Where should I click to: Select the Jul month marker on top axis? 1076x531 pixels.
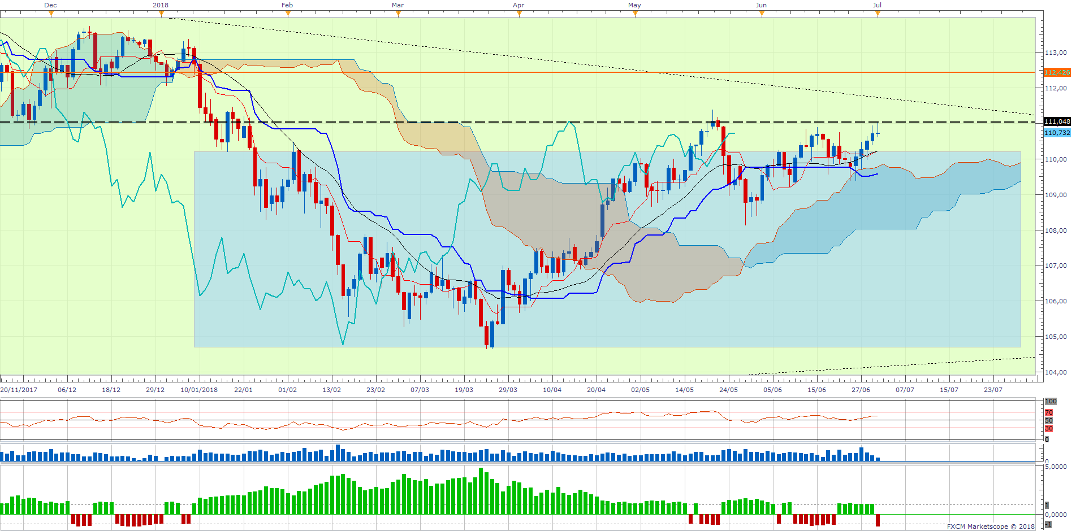(x=877, y=5)
